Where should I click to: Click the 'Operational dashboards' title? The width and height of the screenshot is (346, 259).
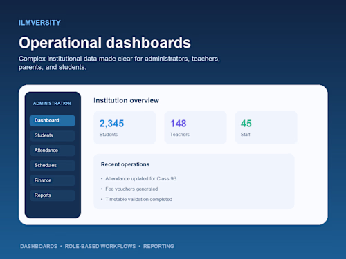pos(104,43)
